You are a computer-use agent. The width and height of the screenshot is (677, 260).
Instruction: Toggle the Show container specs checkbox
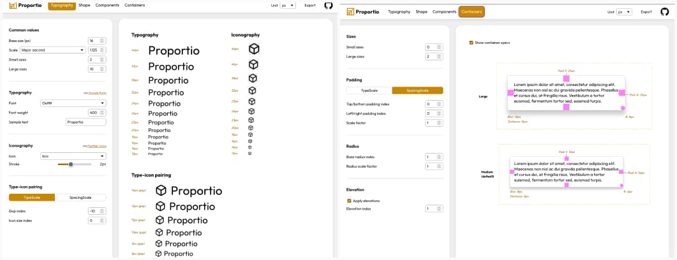(x=472, y=43)
